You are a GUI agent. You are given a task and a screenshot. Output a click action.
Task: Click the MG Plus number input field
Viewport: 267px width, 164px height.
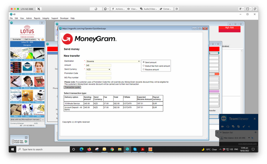(98, 78)
